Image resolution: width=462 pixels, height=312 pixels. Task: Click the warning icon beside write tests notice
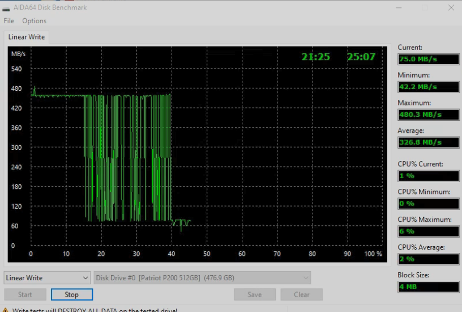5,310
